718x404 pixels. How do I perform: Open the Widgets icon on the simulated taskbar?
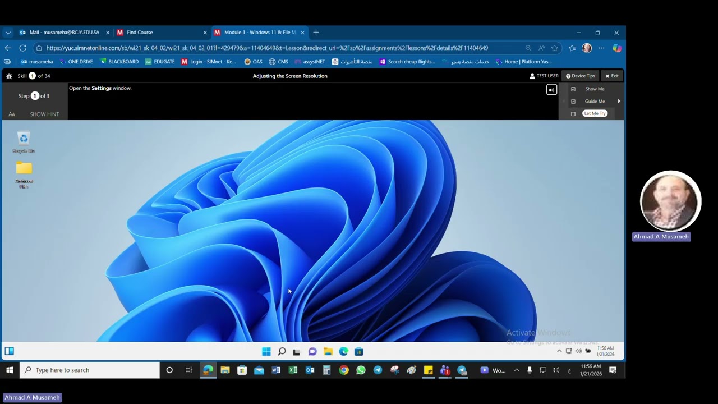pos(10,351)
